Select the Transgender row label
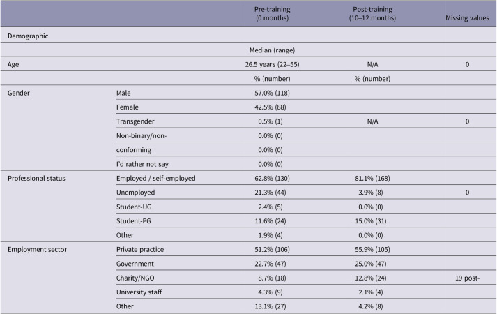The image size is (497, 314). tap(135, 121)
